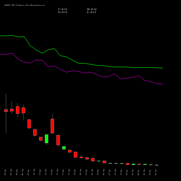The height and width of the screenshot is (181, 181).
Task: Click the 03 Aug date label
Action: 5,172
